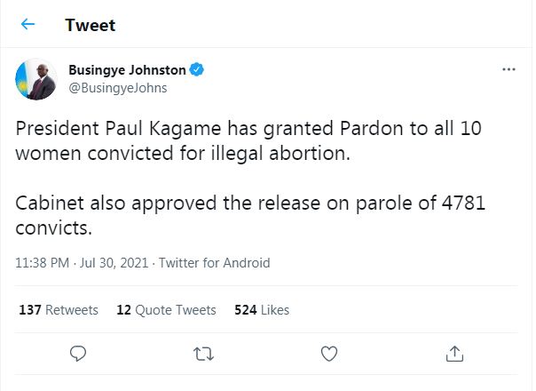536x391 pixels.
Task: Show the 524 Likes list
Action: click(262, 310)
